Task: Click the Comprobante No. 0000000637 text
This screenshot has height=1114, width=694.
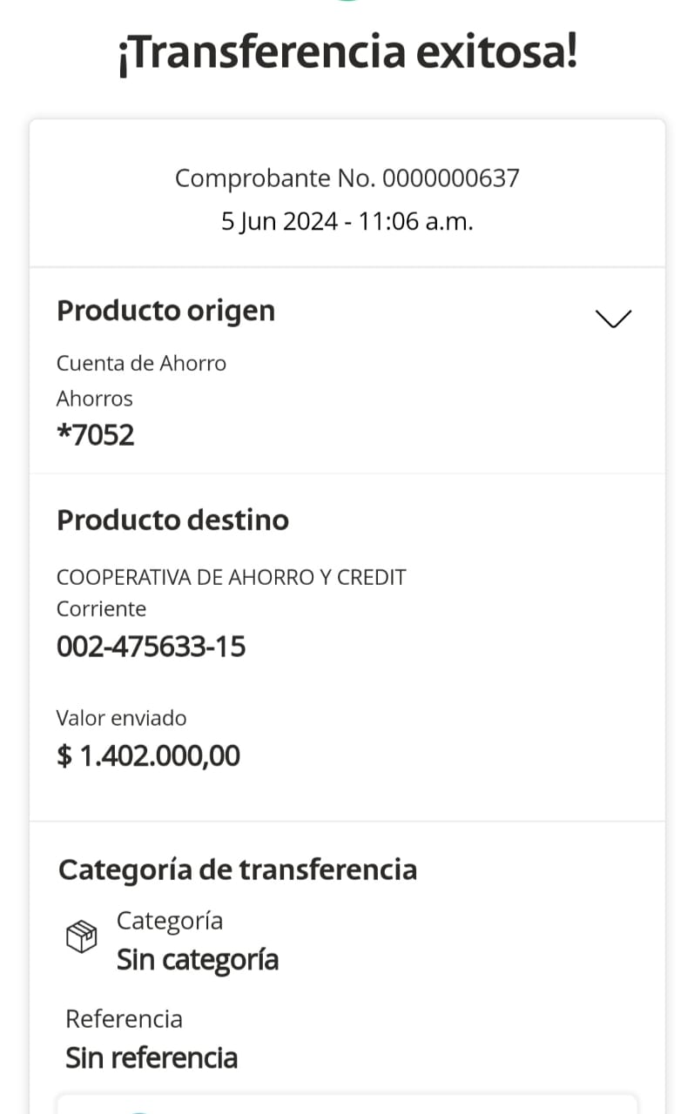Action: (x=347, y=178)
